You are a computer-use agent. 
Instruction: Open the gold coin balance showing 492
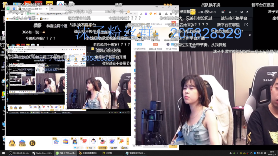(x=90, y=148)
